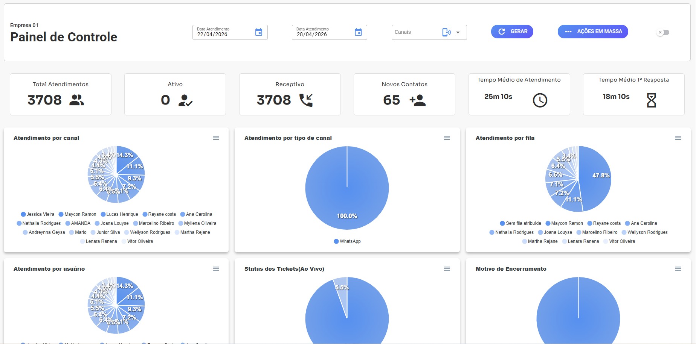Toggle Sem fila atribuída legend item
The height and width of the screenshot is (344, 696).
(x=520, y=223)
